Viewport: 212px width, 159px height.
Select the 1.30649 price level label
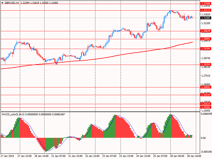[x=206, y=31]
